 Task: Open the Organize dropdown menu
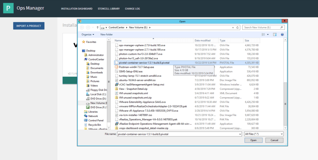point(88,35)
